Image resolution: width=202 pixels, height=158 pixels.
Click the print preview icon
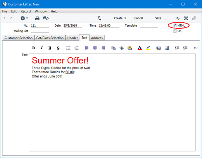pyautogui.click(x=46, y=18)
